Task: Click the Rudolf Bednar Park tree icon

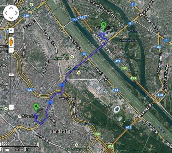Action: pyautogui.click(x=72, y=57)
